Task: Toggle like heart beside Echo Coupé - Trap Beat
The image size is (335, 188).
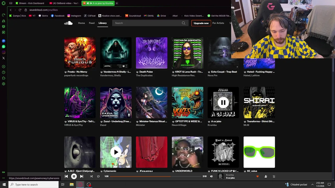Action: click(x=209, y=72)
